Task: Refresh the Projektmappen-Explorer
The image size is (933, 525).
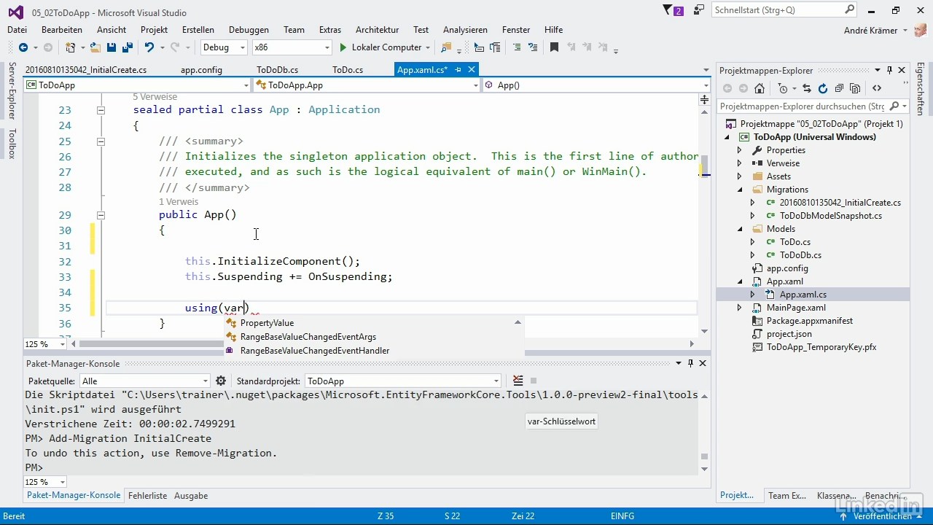Action: coord(823,88)
